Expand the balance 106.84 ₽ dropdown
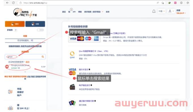Screen dimensions: 193x112 coord(181,13)
